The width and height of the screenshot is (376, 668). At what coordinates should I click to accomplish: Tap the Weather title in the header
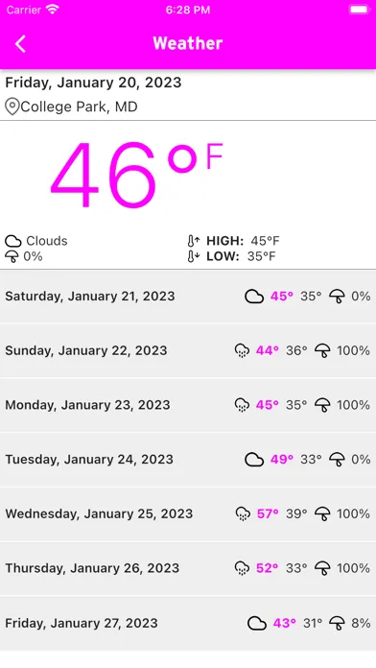[188, 43]
